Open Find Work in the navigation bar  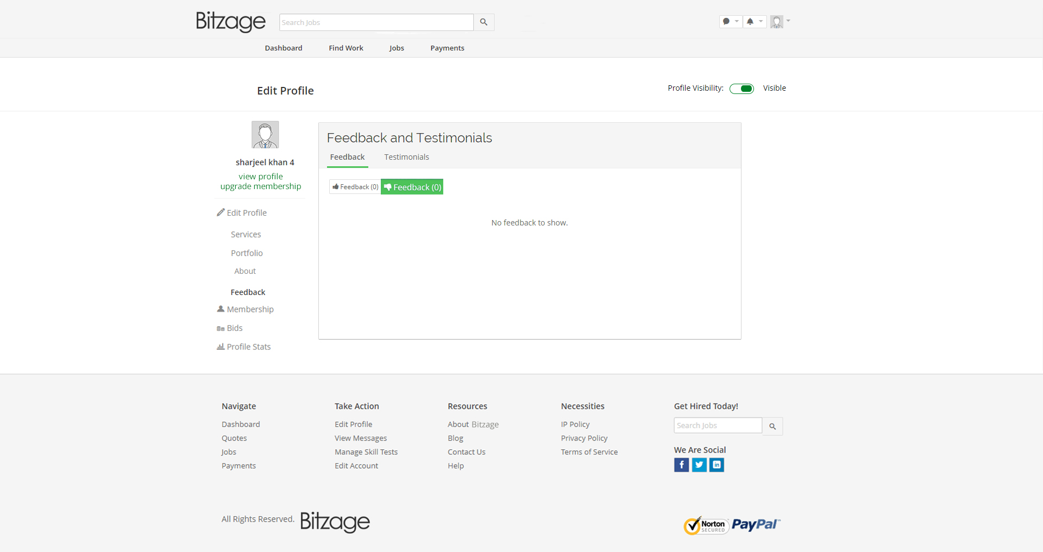(345, 48)
